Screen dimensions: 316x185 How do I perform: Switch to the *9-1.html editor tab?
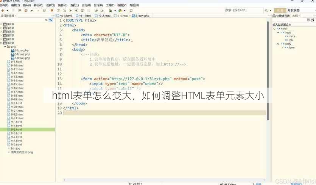(x=84, y=16)
